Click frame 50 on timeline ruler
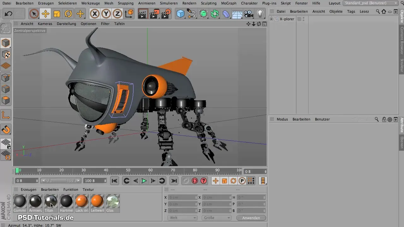Viewport: 404px width, 227px height. [x=128, y=170]
